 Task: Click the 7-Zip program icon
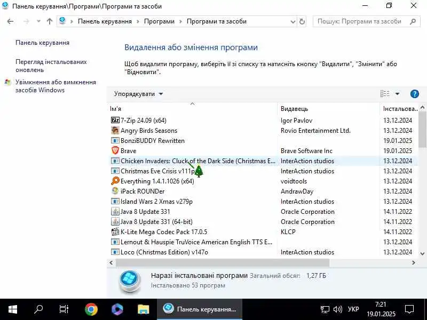tap(115, 120)
